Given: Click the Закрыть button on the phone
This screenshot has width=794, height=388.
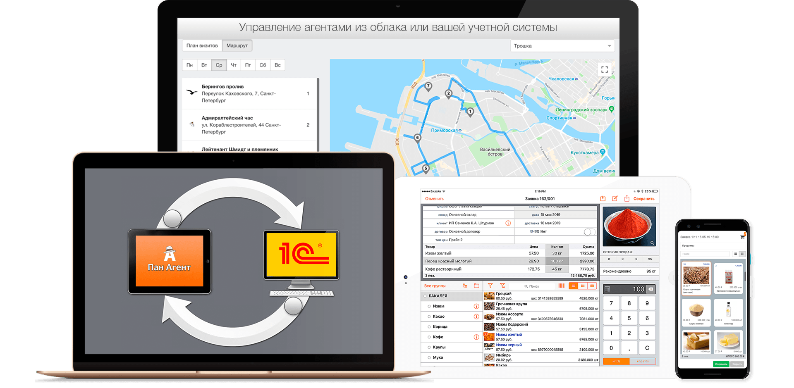Looking at the screenshot, I should (x=737, y=364).
